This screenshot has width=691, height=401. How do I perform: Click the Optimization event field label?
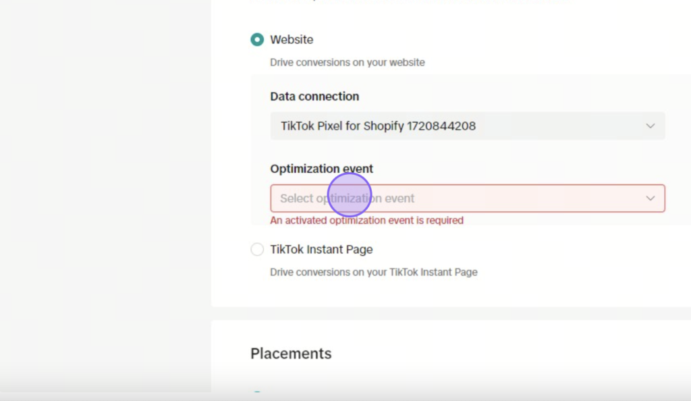coord(321,169)
